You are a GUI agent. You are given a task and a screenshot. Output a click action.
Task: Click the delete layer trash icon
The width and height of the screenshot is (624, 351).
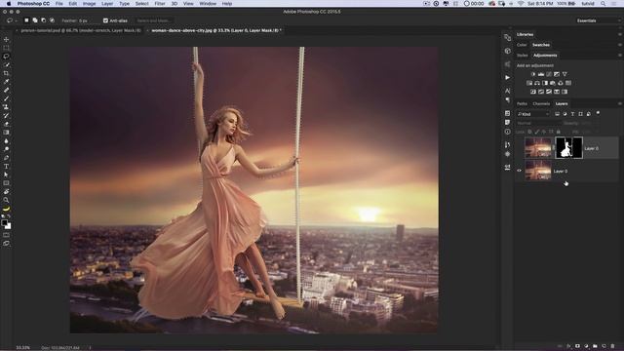[612, 346]
